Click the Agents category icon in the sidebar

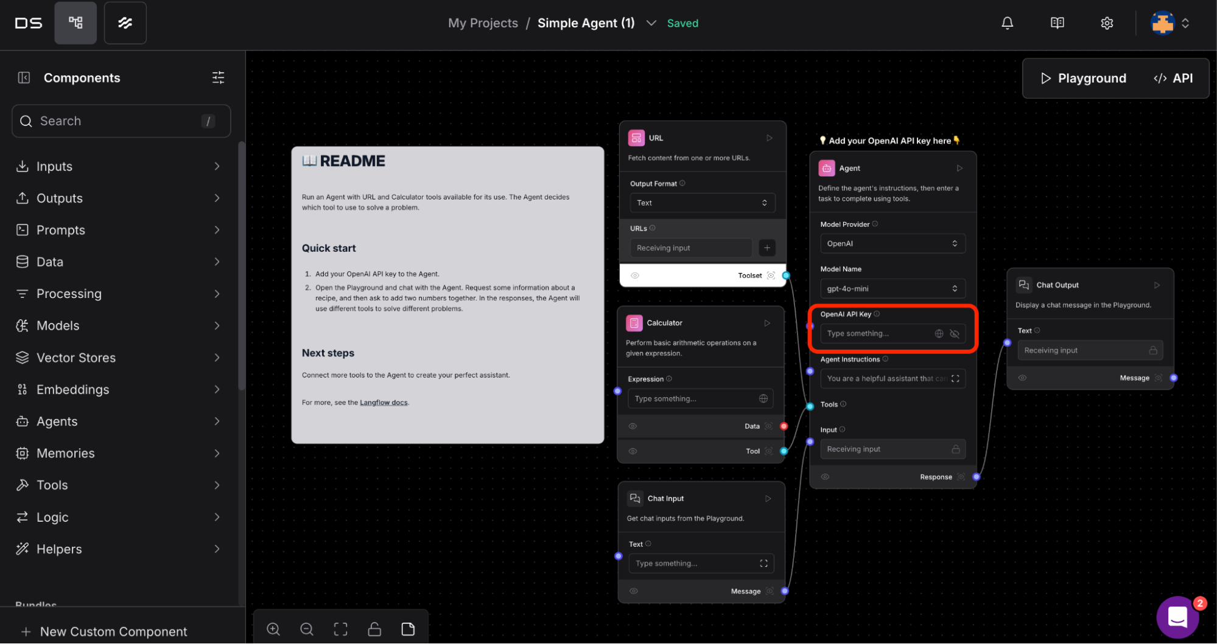pos(22,421)
